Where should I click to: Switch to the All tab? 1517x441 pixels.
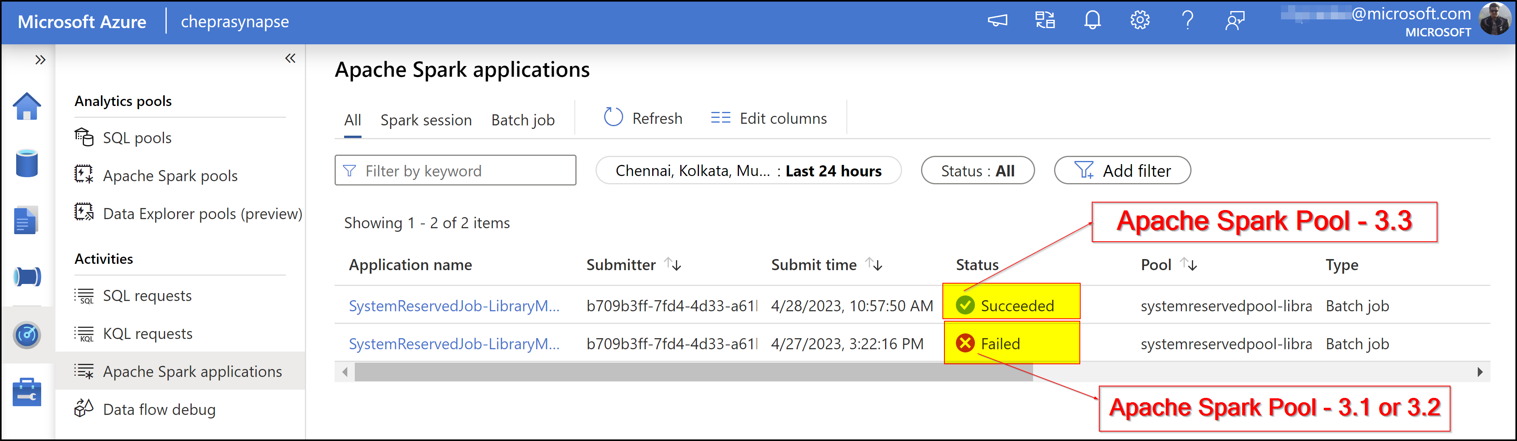(353, 120)
